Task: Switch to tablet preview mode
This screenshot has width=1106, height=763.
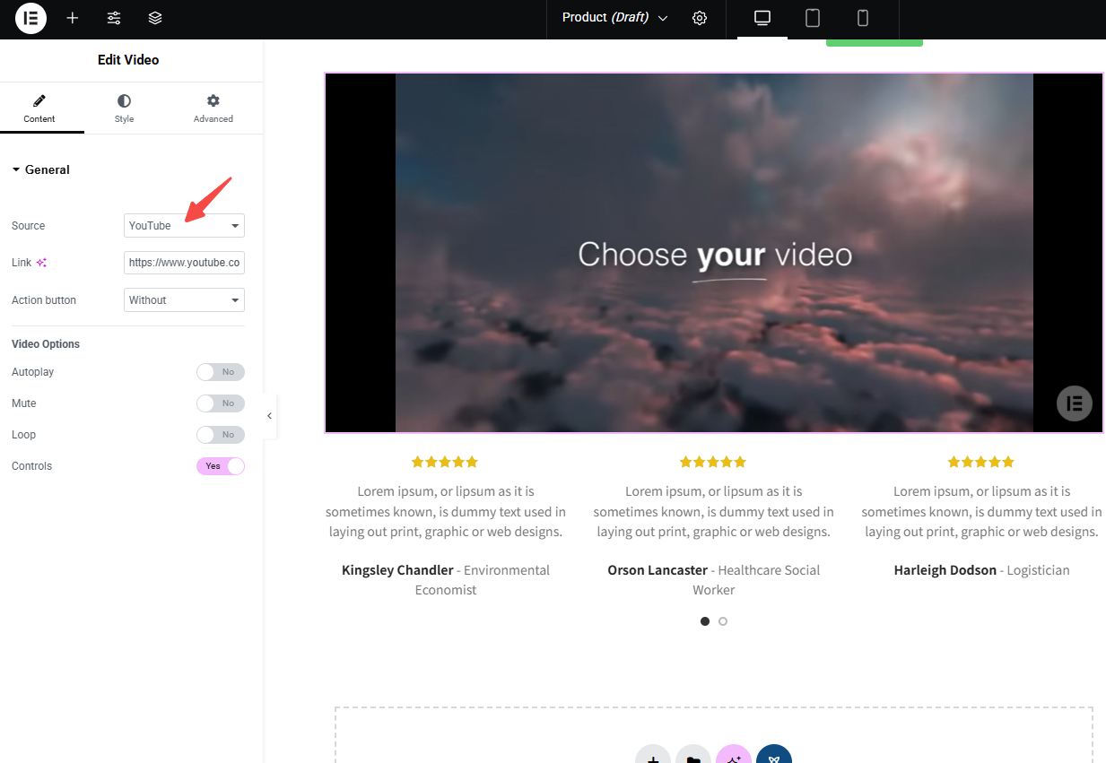Action: point(813,18)
